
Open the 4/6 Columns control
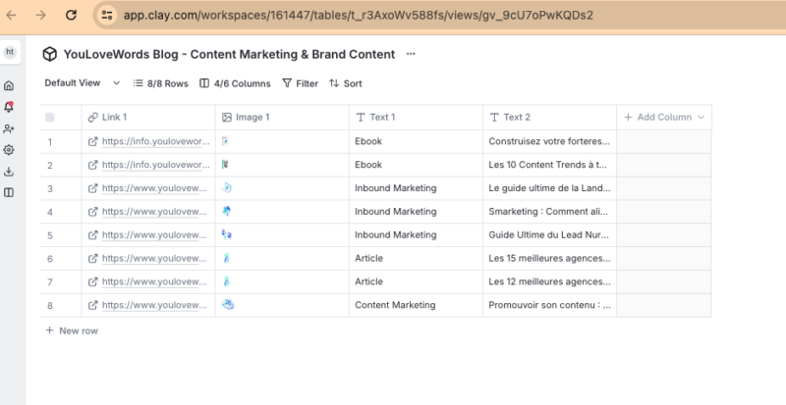pos(235,83)
